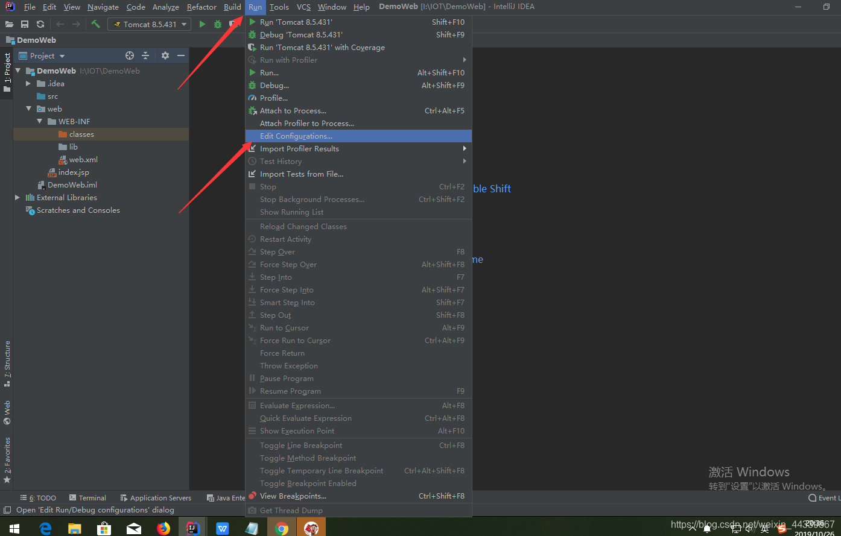Open Google Chrome from the taskbar
The width and height of the screenshot is (841, 536).
click(x=281, y=529)
